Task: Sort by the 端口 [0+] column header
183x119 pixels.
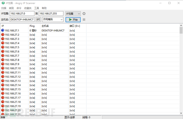Action: coord(77,26)
